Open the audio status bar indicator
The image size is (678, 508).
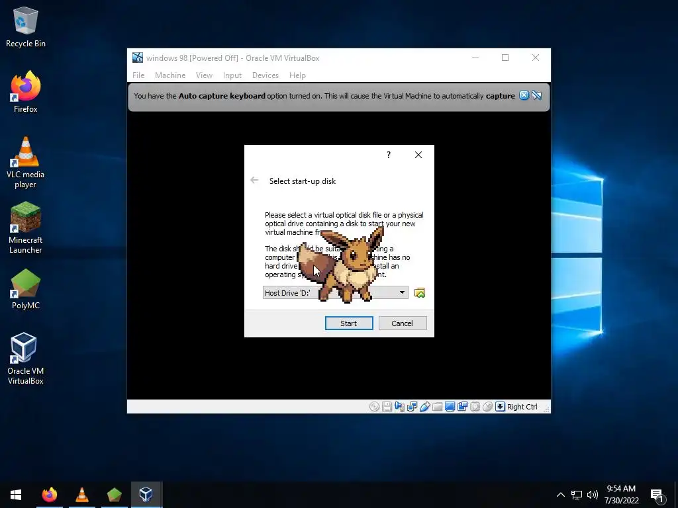coord(399,407)
